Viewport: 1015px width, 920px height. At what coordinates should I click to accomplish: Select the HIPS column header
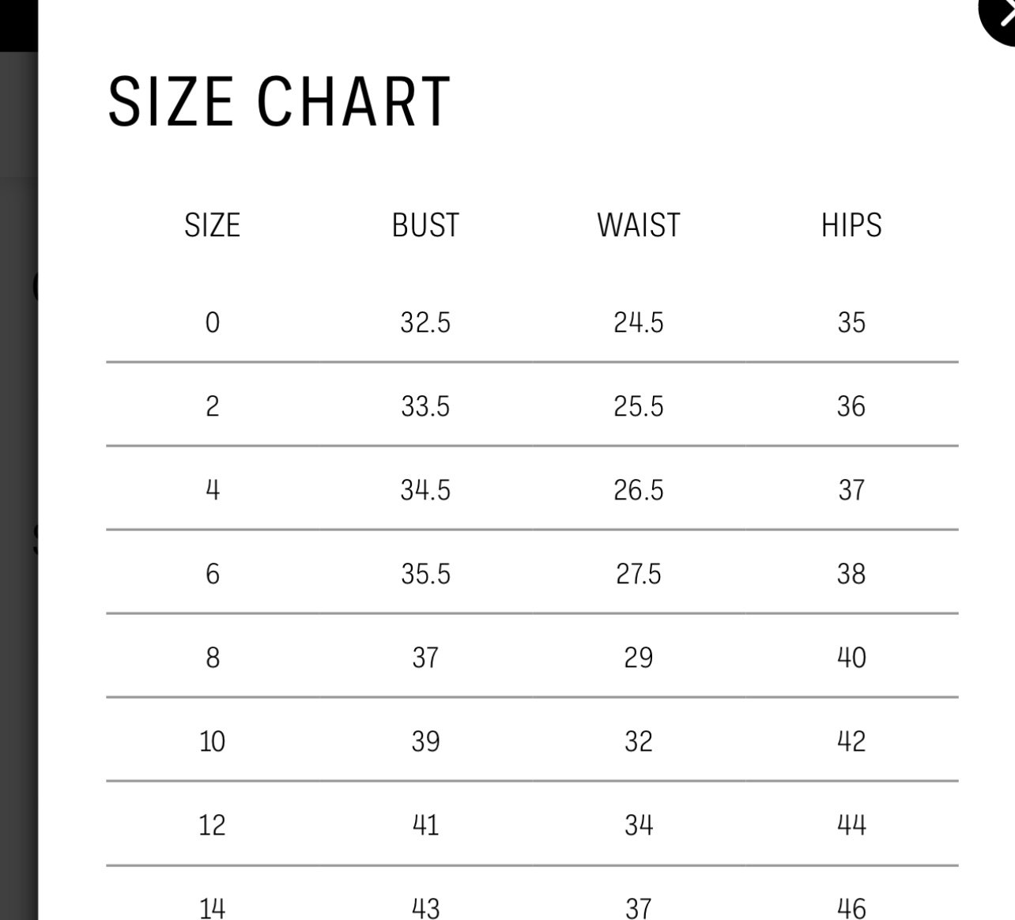pos(851,225)
